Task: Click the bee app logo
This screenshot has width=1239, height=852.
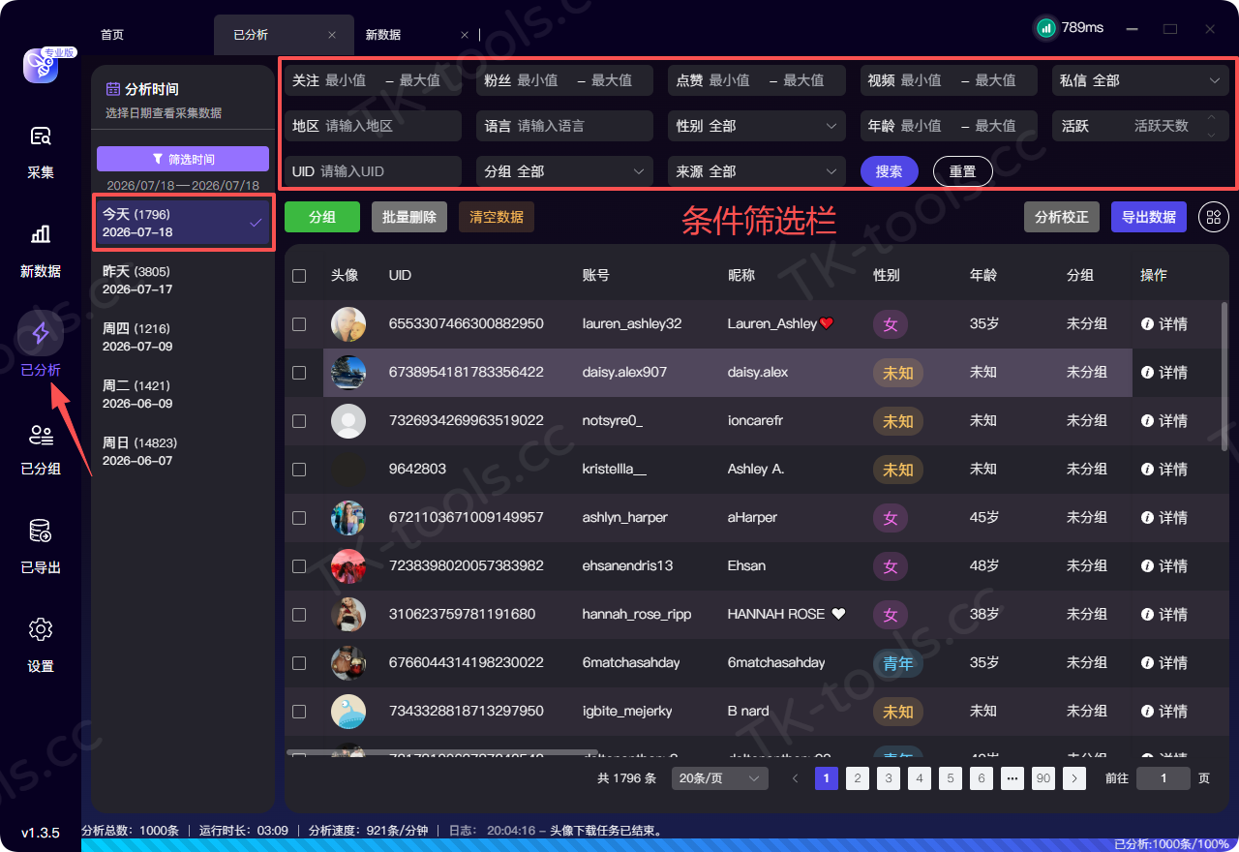Action: (x=41, y=65)
